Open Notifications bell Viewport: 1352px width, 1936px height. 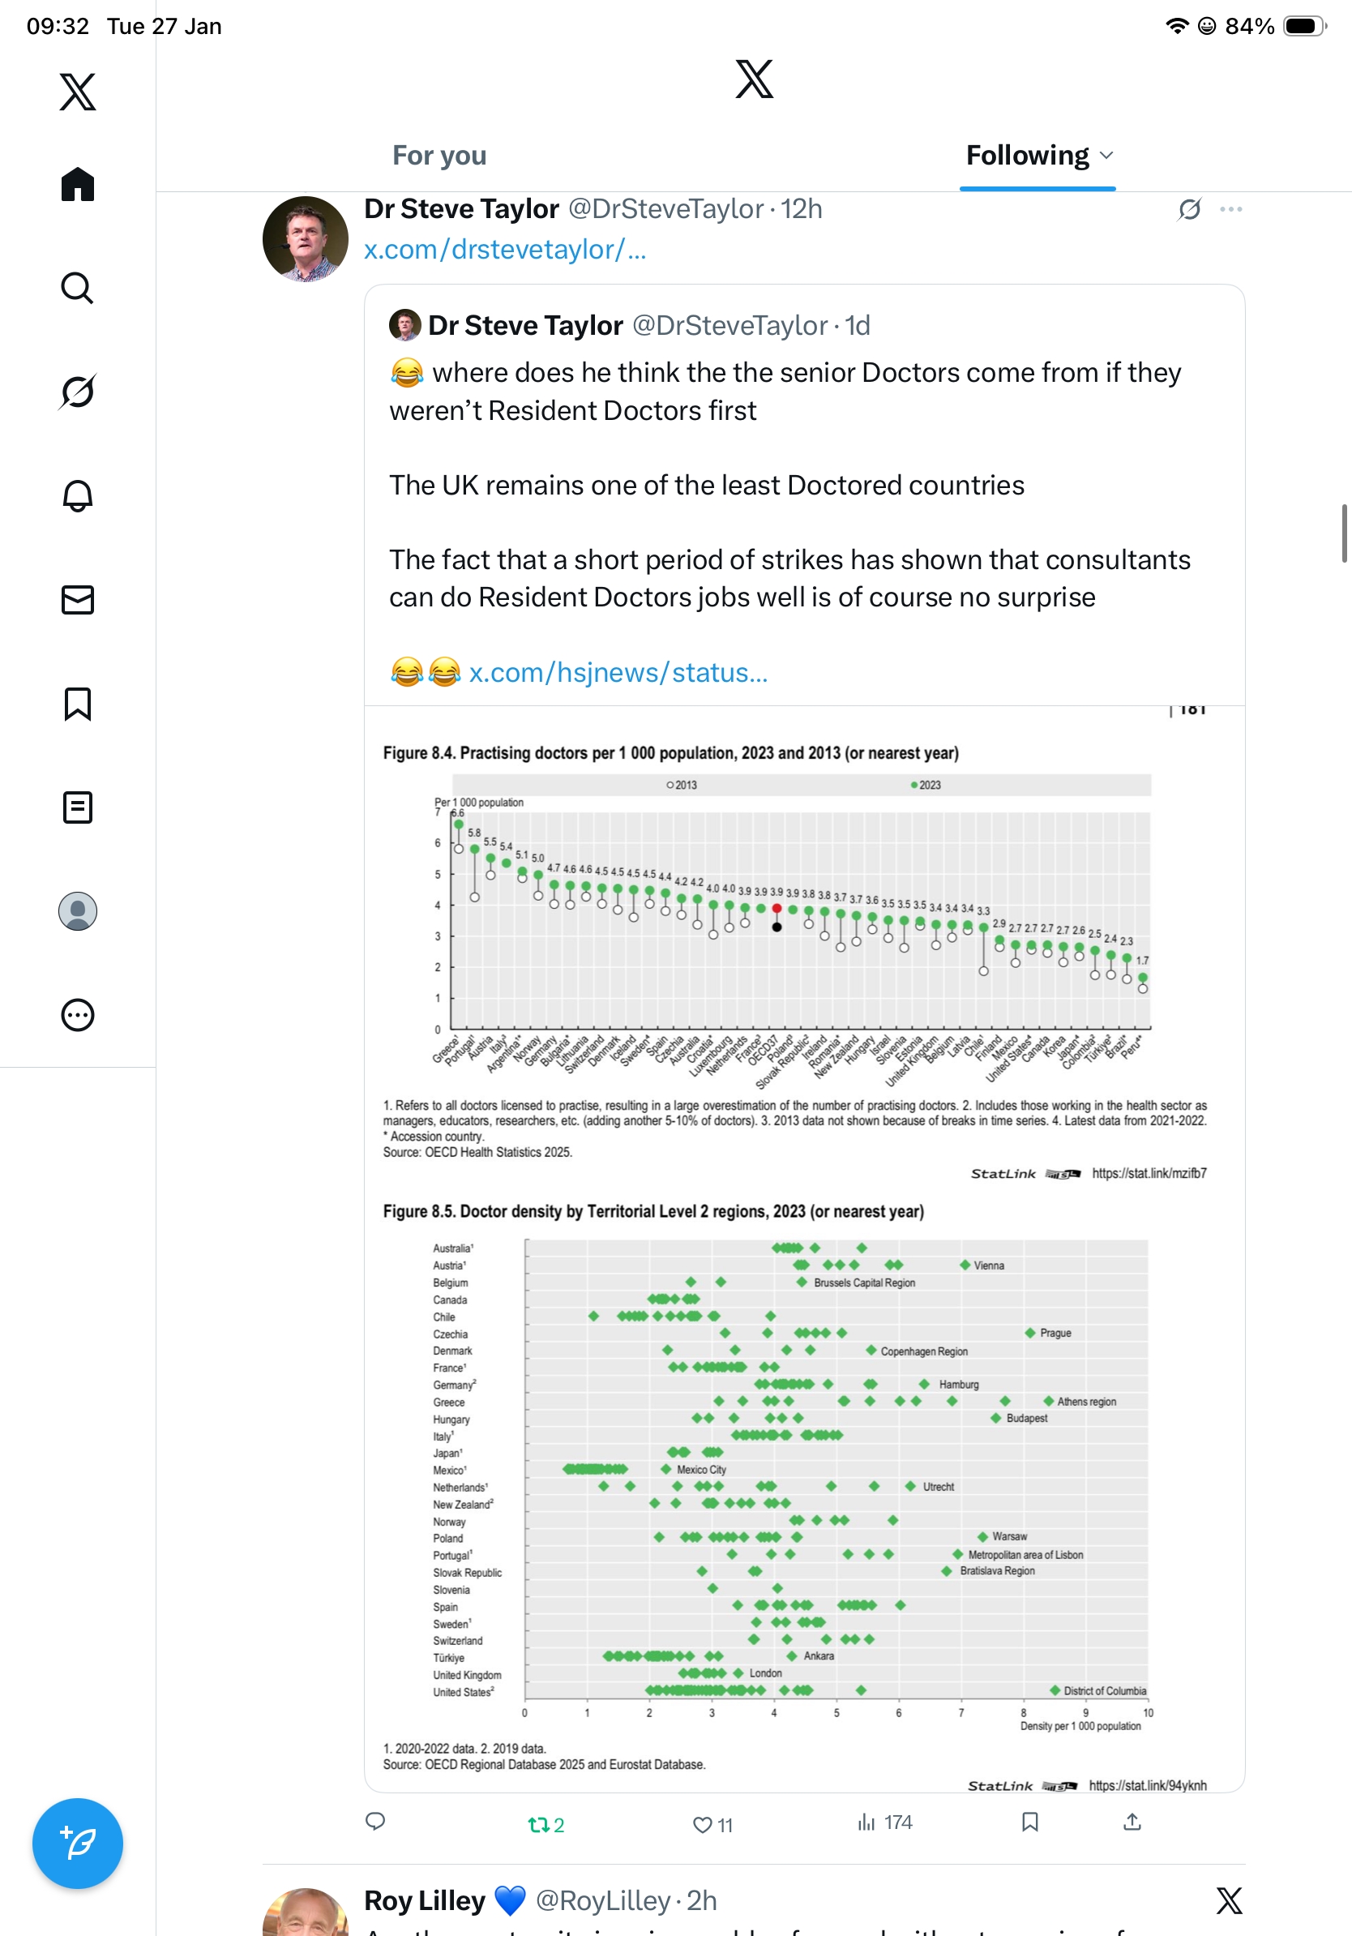78,496
